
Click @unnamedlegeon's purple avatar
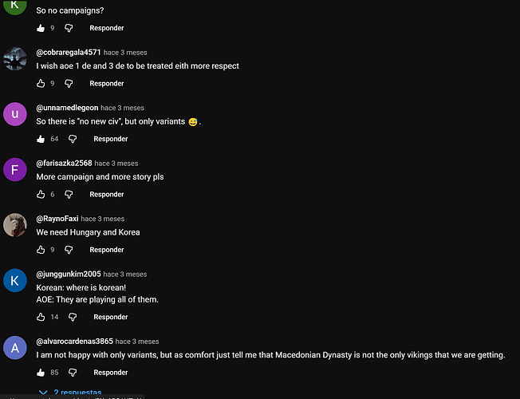click(x=15, y=114)
